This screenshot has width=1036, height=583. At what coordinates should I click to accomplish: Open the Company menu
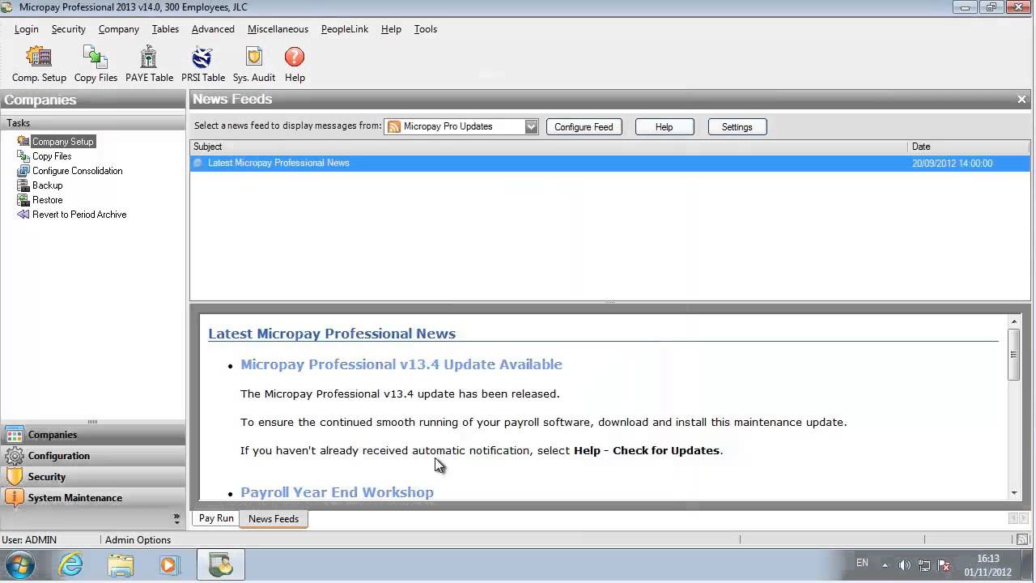tap(119, 29)
